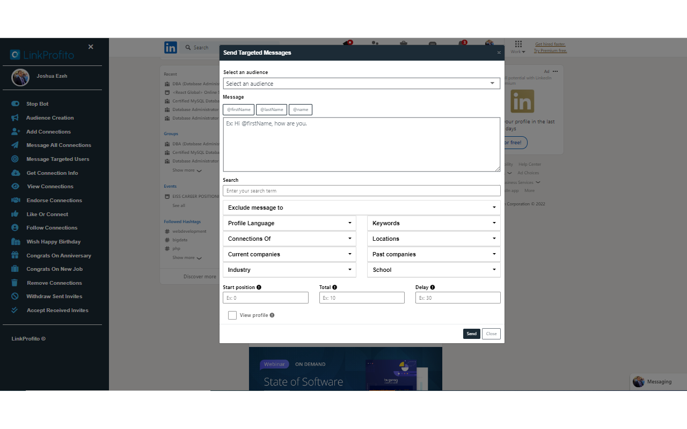Expand the Past companies filter
Screen dimensions: 687x429
pos(434,254)
